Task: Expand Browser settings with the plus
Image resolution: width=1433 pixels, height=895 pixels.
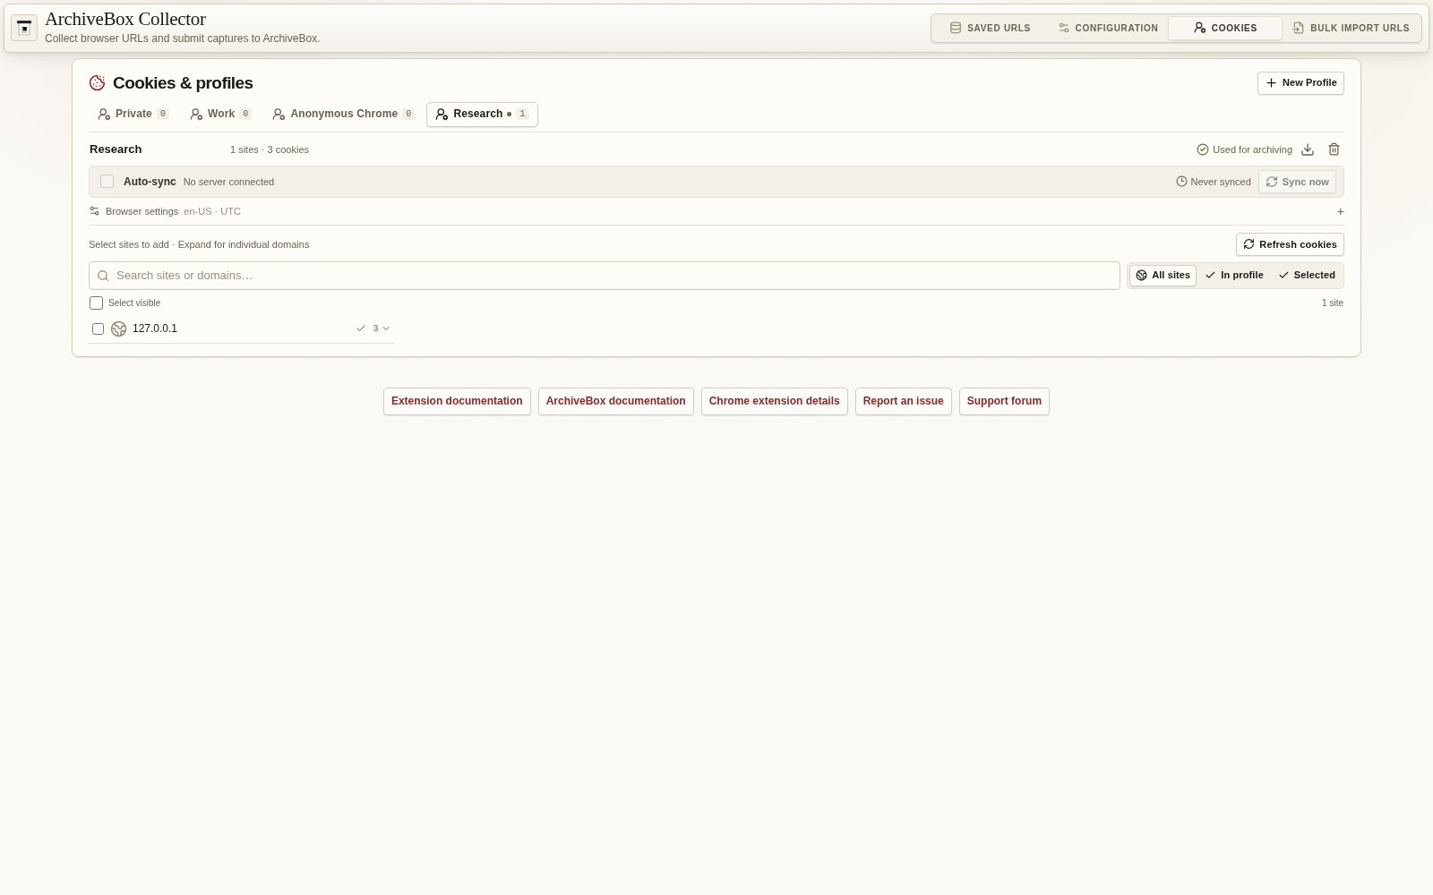Action: coord(1340,212)
